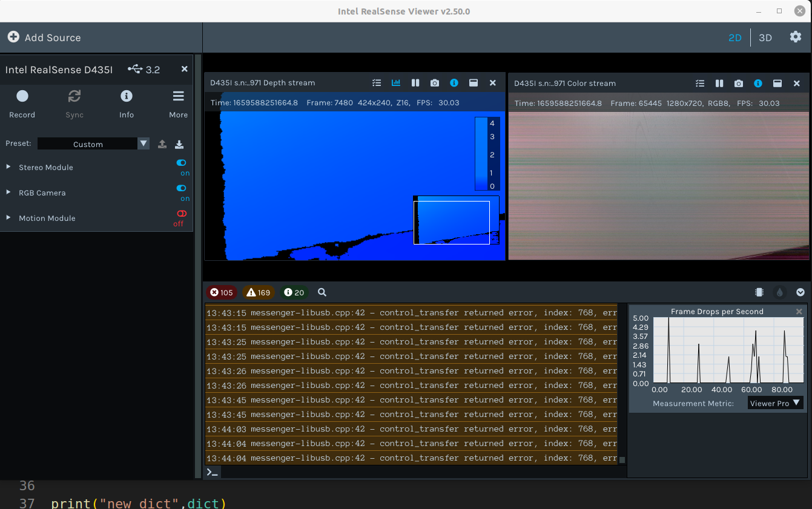Pause the Depth stream
The image size is (812, 509).
[415, 83]
